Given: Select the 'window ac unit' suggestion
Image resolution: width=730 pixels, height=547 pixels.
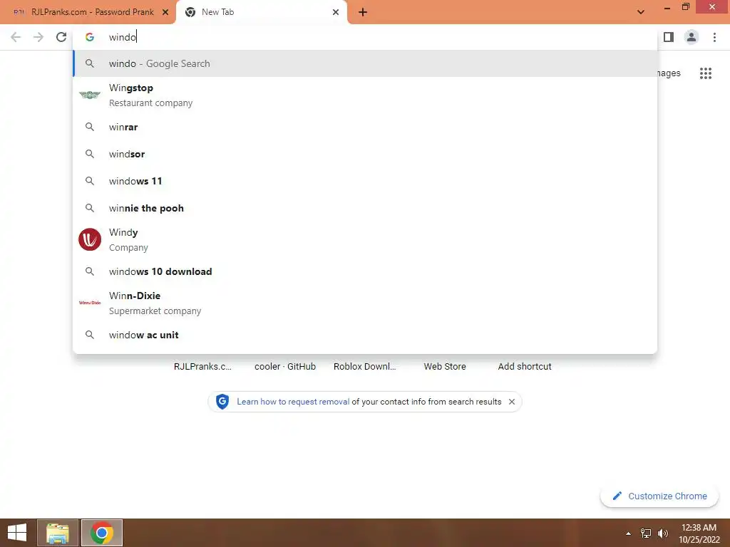Looking at the screenshot, I should point(365,335).
